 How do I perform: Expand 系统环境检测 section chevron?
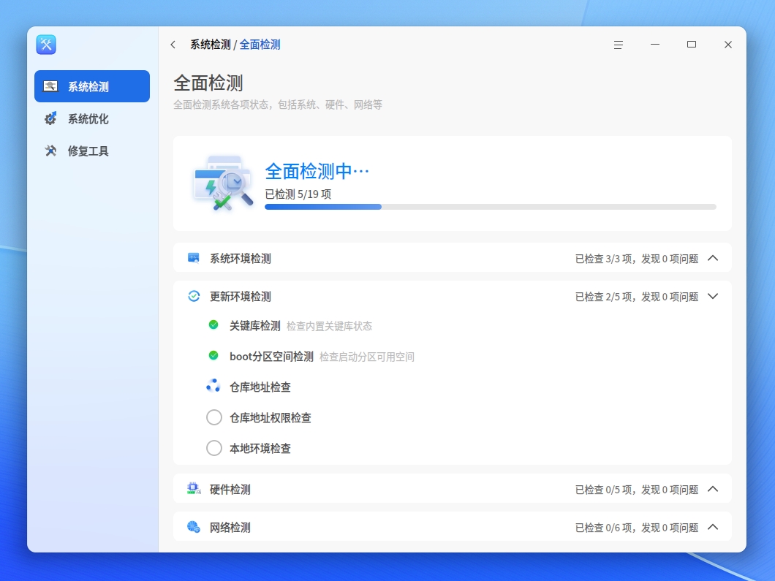[x=713, y=258]
